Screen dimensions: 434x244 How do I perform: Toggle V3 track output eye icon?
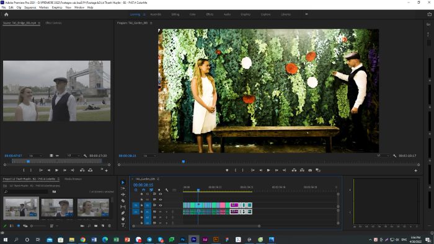pos(160,194)
